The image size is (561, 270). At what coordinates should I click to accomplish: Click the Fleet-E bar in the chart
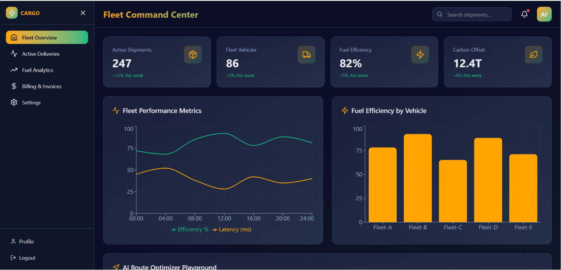pos(523,188)
